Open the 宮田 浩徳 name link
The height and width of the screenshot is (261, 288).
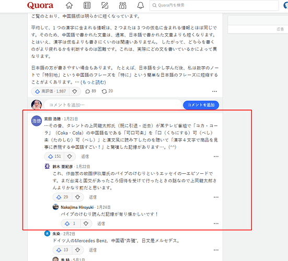click(53, 119)
